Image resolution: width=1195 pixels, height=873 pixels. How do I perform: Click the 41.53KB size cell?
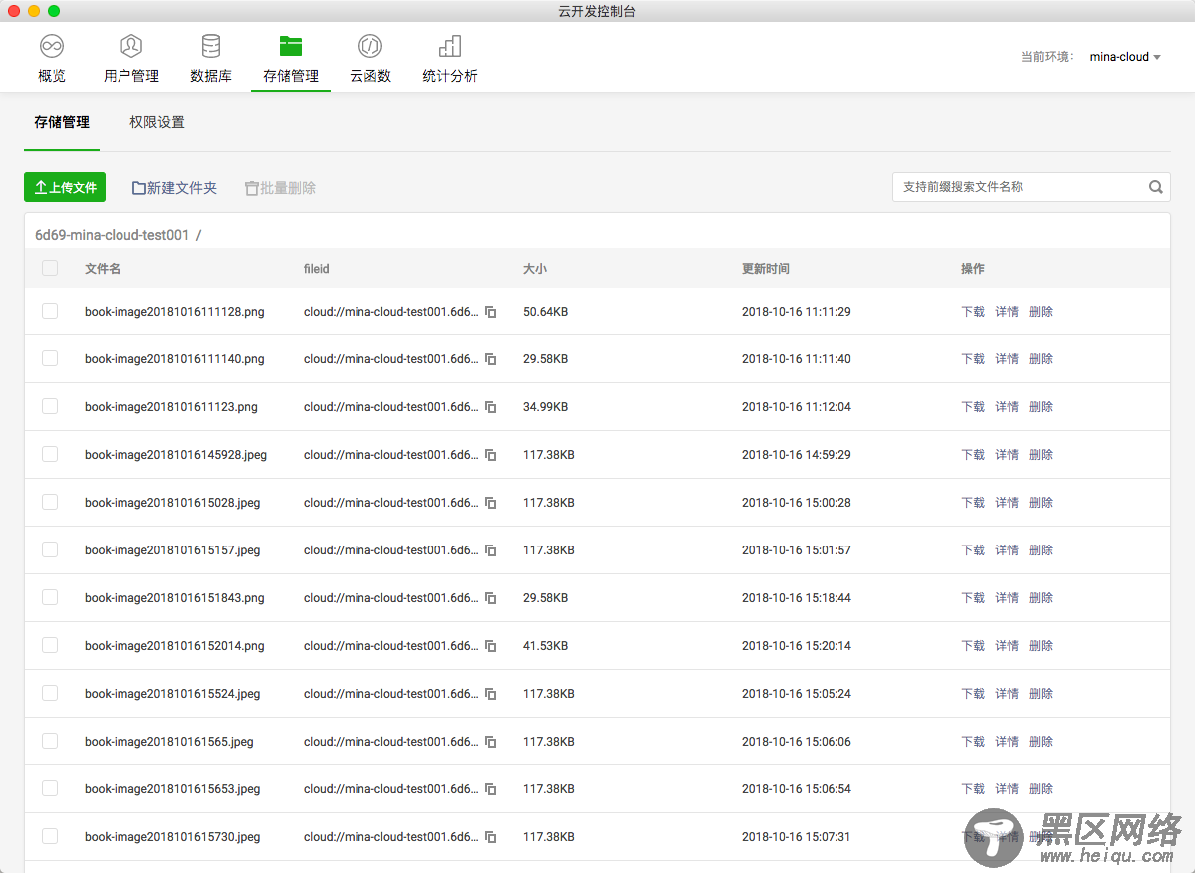[x=546, y=646]
